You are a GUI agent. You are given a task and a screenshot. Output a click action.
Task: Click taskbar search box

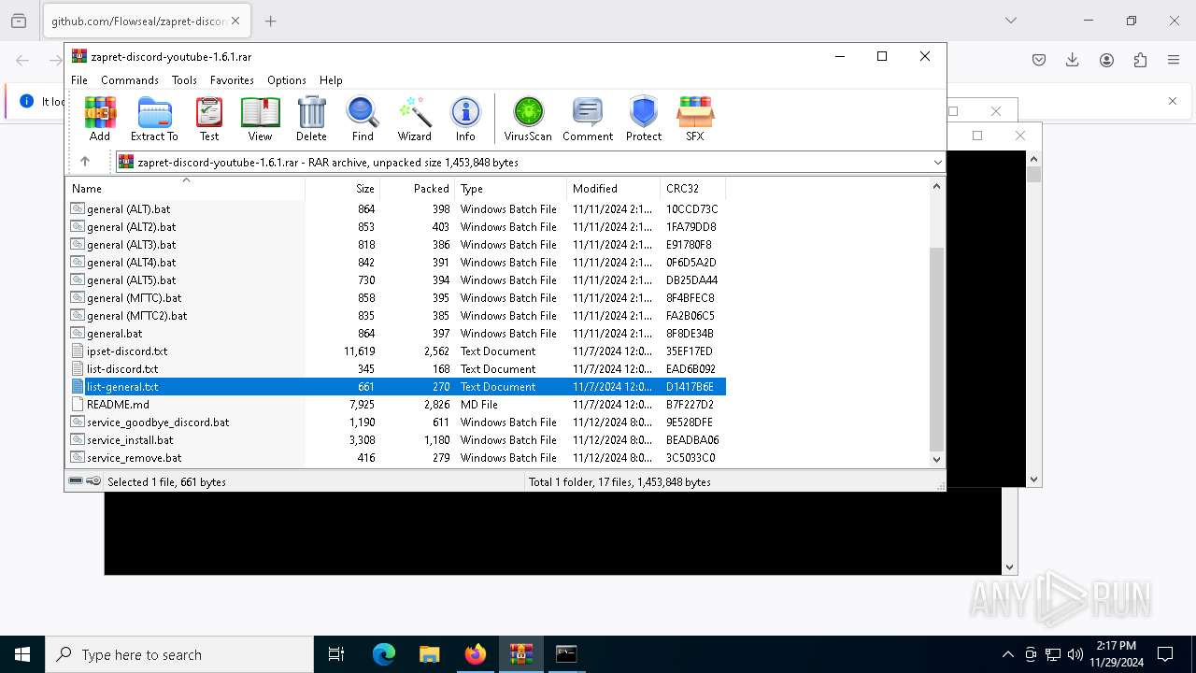(179, 654)
